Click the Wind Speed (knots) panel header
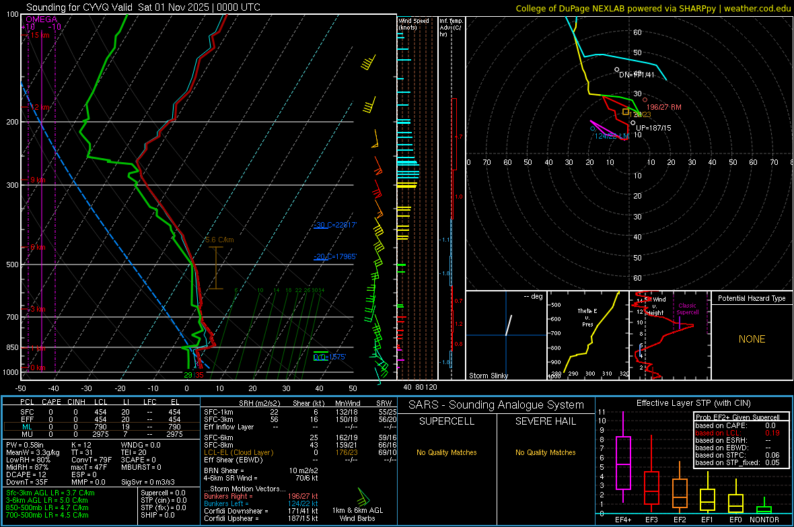 pos(414,24)
